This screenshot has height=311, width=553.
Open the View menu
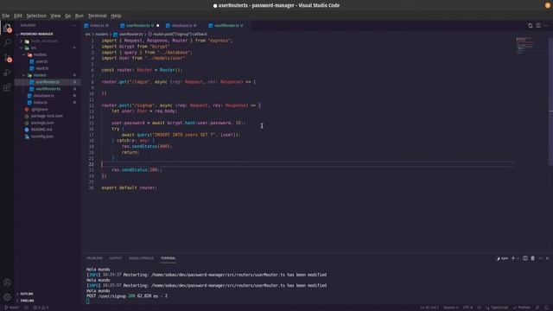(x=55, y=16)
